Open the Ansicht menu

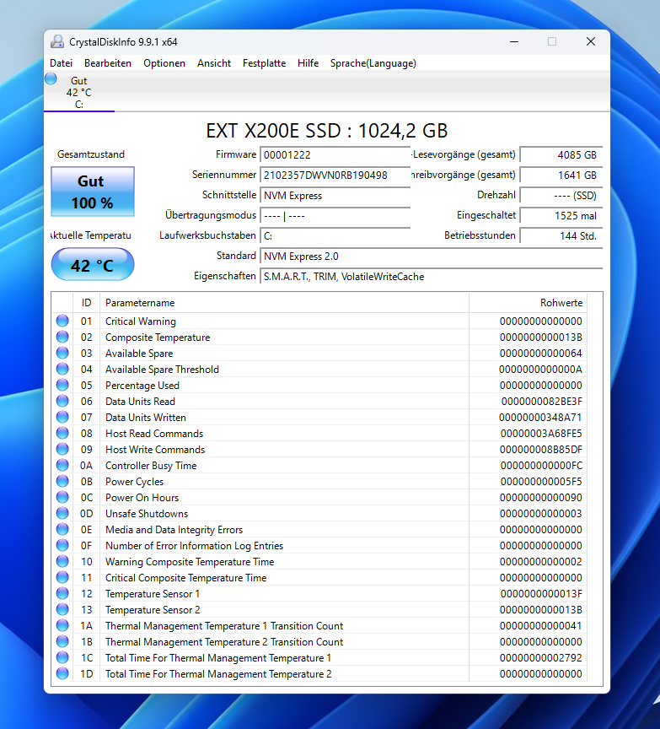click(x=213, y=63)
